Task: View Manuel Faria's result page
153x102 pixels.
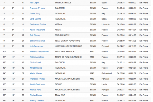Action: click(35, 90)
